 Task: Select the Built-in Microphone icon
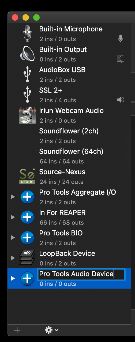(x=27, y=33)
